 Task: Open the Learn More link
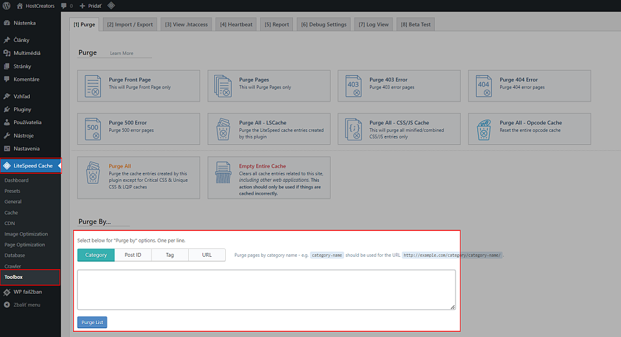pos(122,53)
